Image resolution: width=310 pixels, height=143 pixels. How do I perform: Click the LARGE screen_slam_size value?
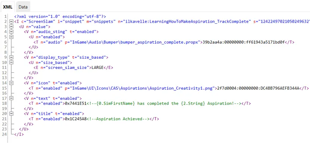98,68
